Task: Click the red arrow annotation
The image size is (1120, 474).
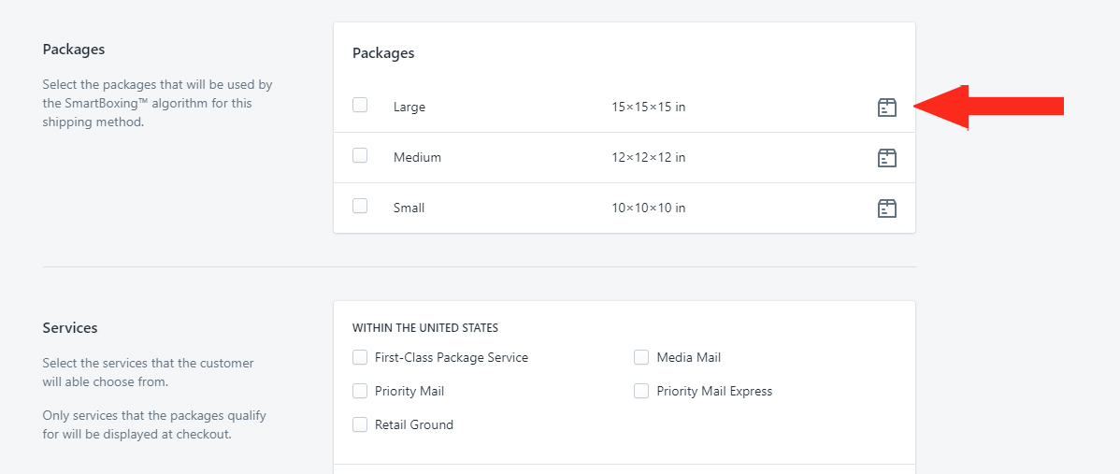Action: click(x=988, y=108)
